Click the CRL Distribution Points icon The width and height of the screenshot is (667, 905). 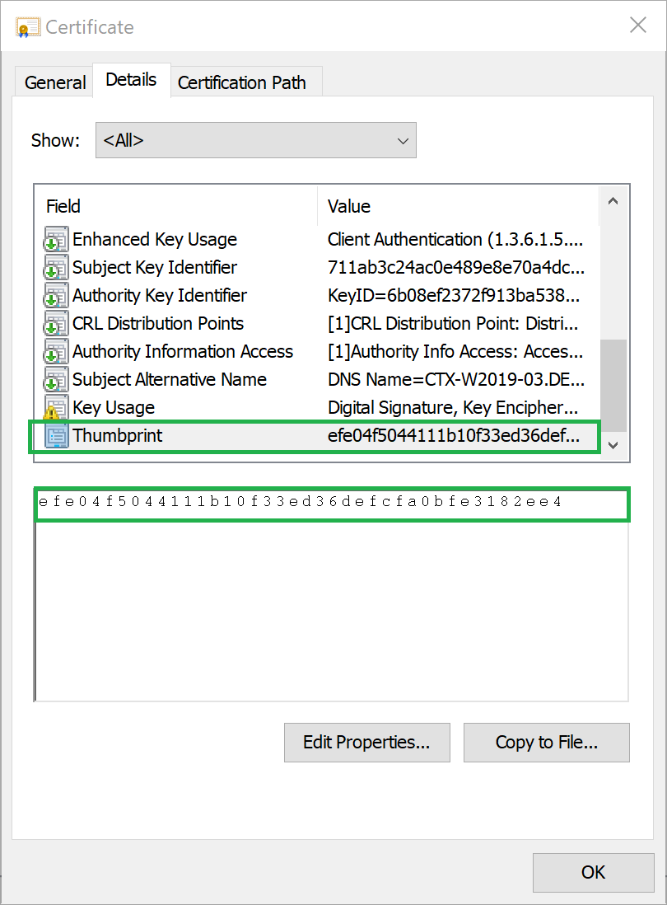click(55, 324)
